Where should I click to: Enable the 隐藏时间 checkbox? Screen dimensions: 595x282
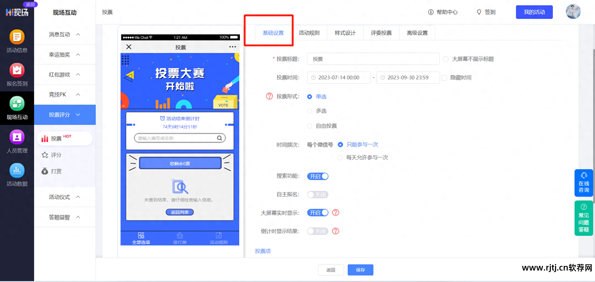pyautogui.click(x=445, y=77)
